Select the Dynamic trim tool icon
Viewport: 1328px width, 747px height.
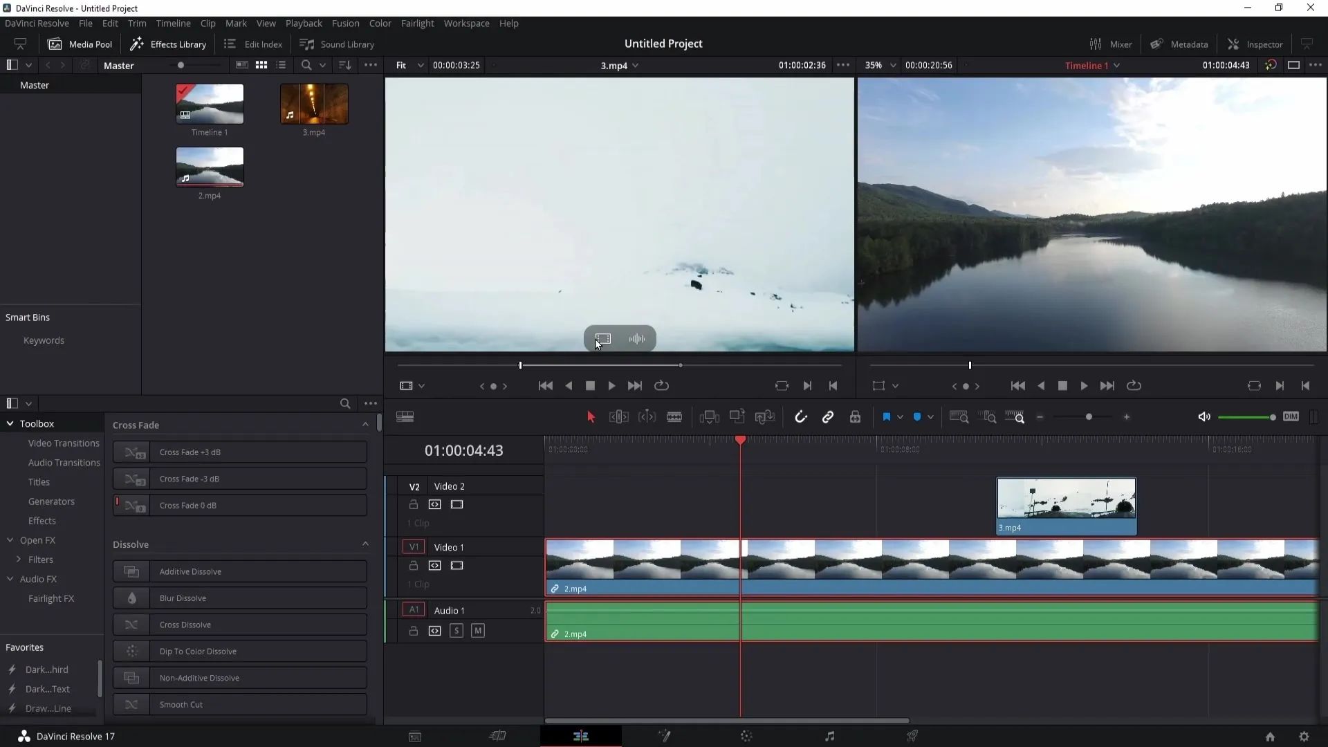647,418
